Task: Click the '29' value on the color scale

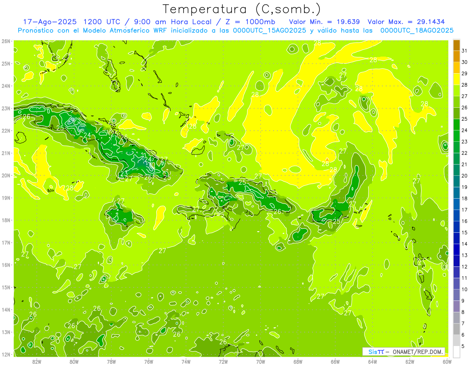Action: 465,74
